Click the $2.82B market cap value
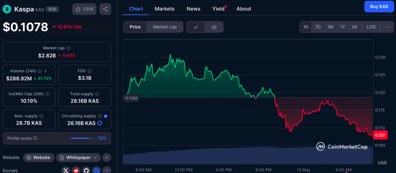 (47, 55)
